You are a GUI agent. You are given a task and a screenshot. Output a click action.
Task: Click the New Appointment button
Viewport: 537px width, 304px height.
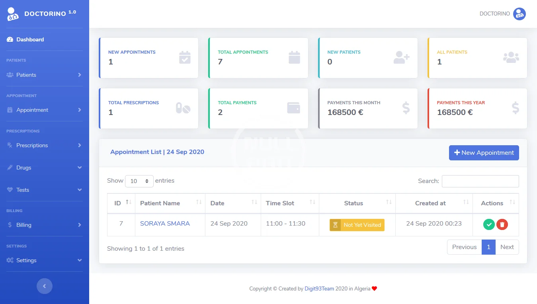(x=484, y=153)
